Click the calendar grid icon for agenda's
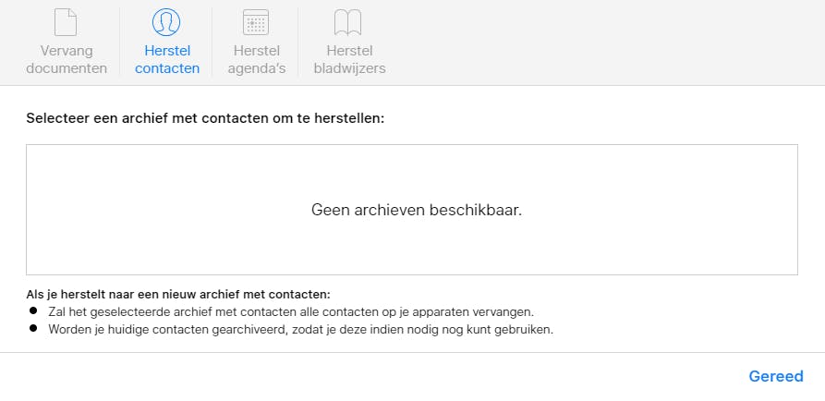The height and width of the screenshot is (401, 825). click(256, 22)
